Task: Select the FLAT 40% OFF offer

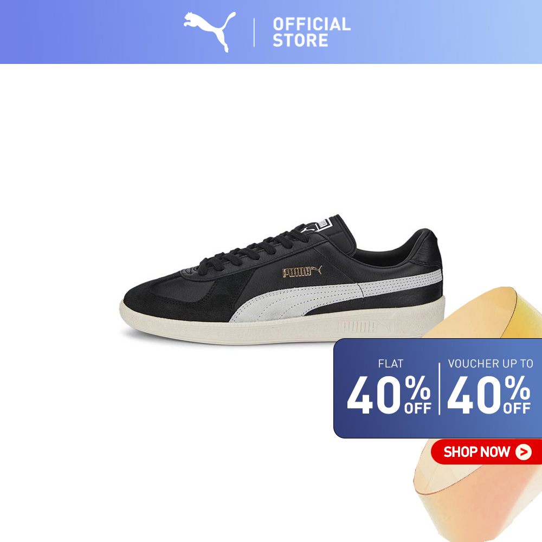Action: pyautogui.click(x=389, y=387)
